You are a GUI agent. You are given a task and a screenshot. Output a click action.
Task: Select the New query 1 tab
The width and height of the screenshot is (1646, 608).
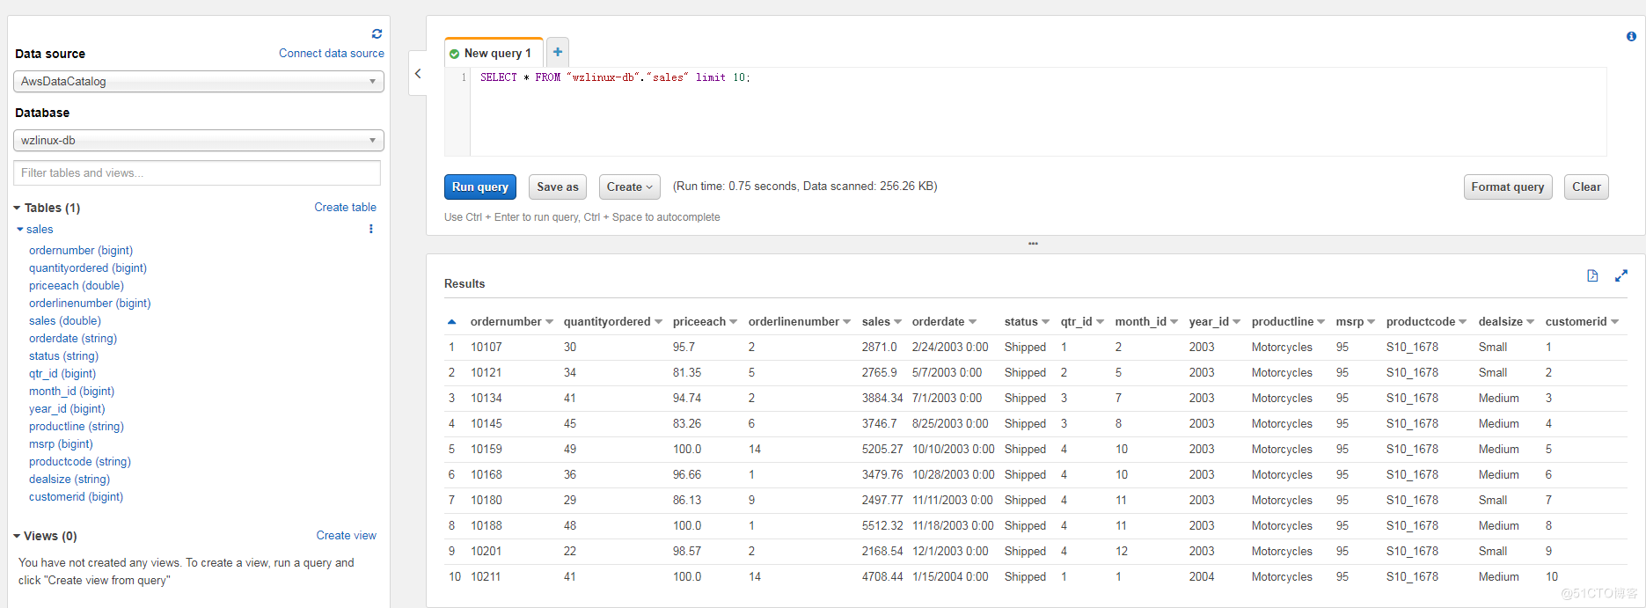tap(494, 53)
